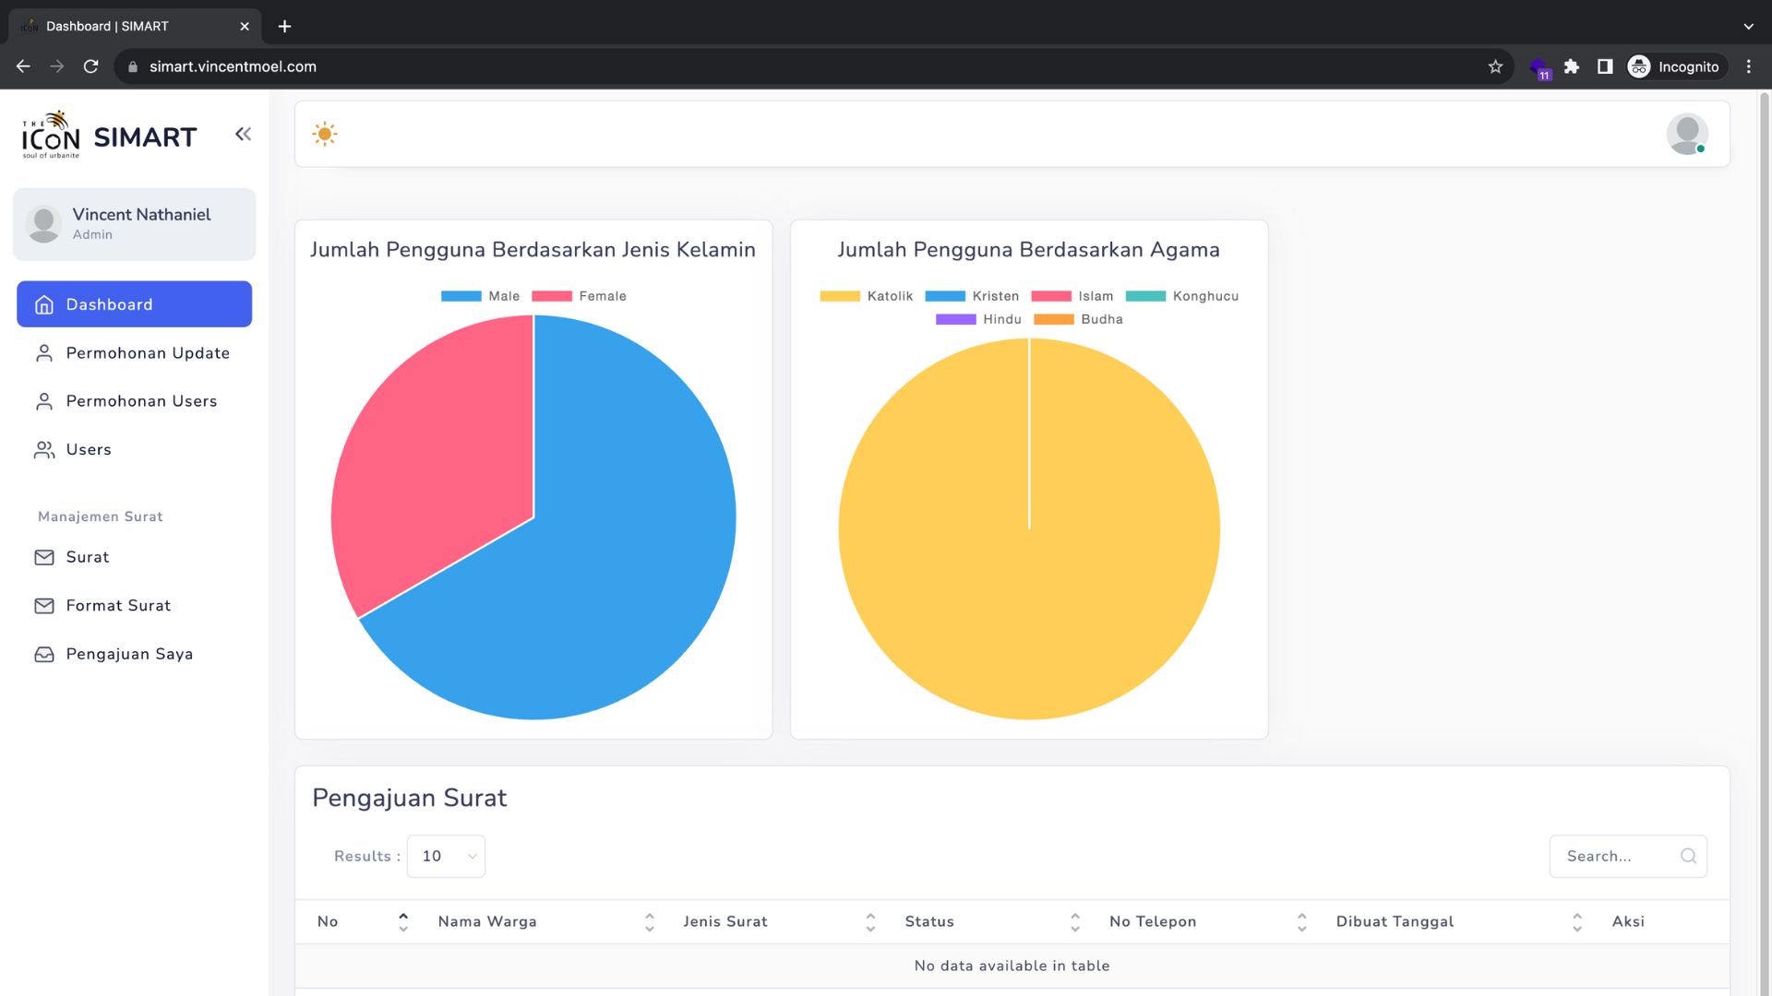Open browser extensions puzzle icon

(x=1572, y=66)
